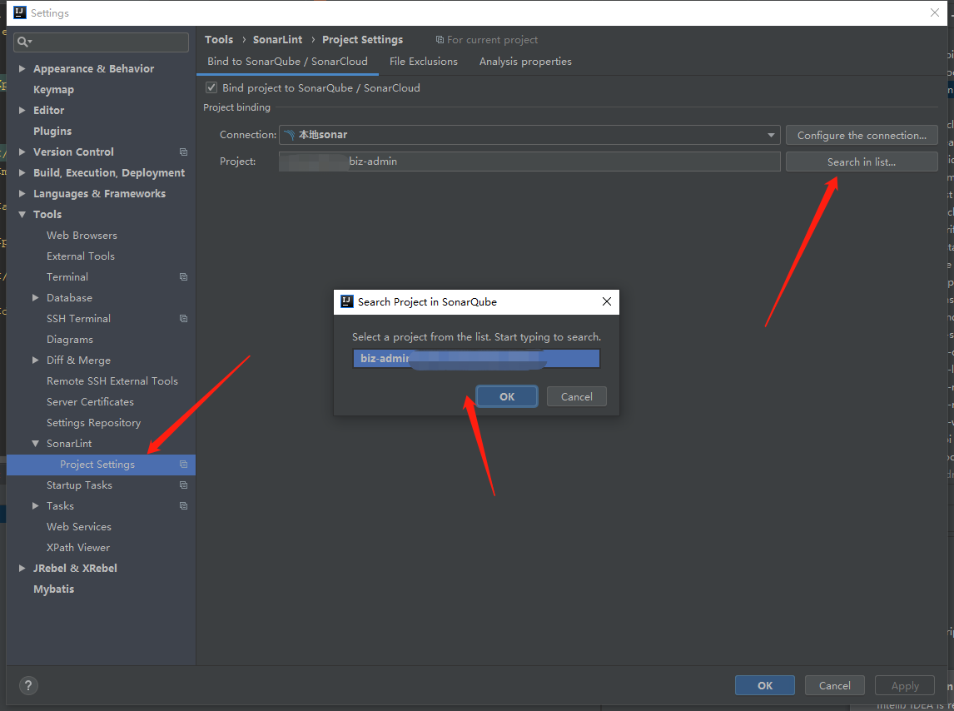
Task: Click the IntelliJ IJ logo in the Settings title bar
Action: coord(18,12)
